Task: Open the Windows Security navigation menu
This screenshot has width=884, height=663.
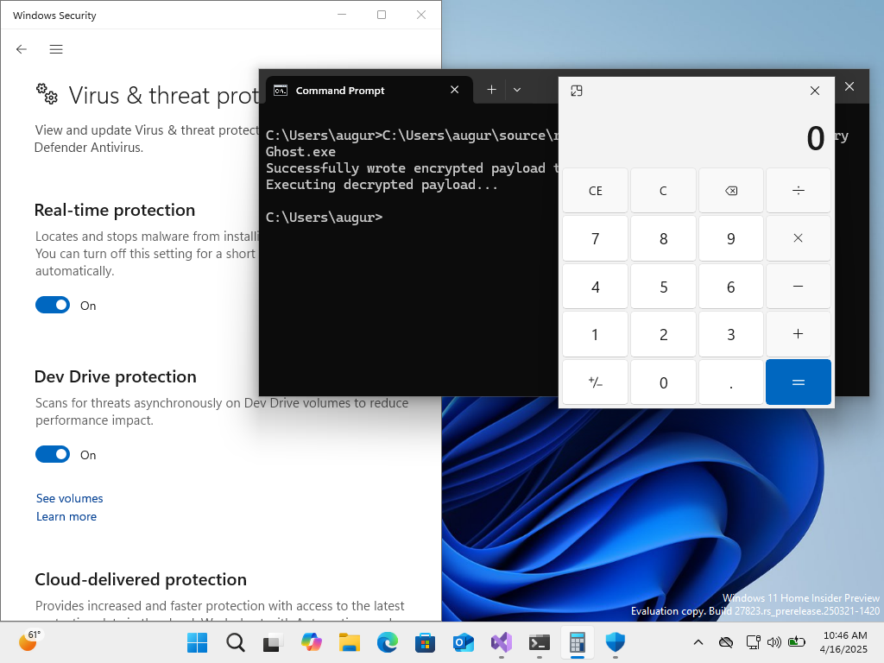Action: point(56,49)
